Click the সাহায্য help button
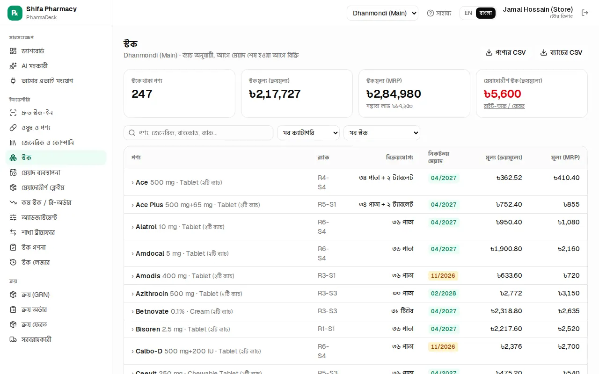The height and width of the screenshot is (374, 599). pos(439,13)
